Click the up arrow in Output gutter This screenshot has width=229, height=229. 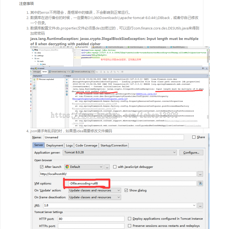[x=67, y=80]
